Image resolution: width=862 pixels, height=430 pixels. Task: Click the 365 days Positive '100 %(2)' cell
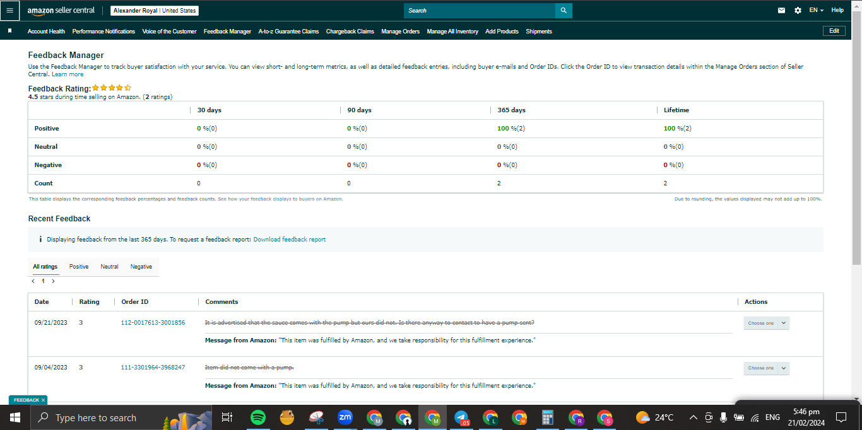tap(511, 129)
